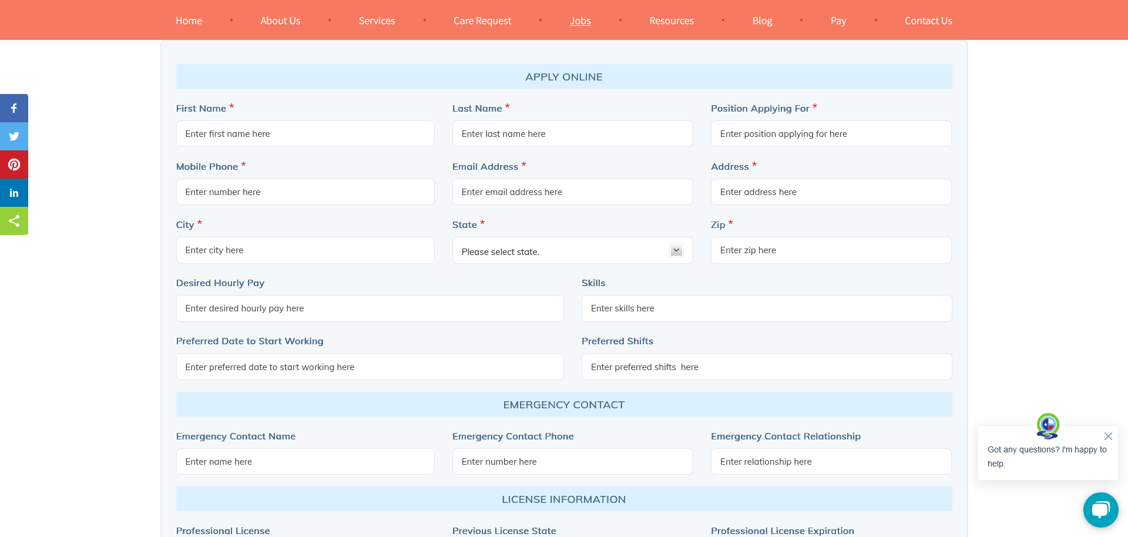
Task: Visit the Blog link
Action: [x=762, y=21]
